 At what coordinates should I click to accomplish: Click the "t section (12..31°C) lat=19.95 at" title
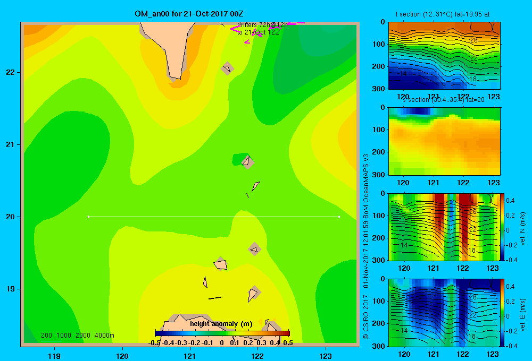(443, 14)
